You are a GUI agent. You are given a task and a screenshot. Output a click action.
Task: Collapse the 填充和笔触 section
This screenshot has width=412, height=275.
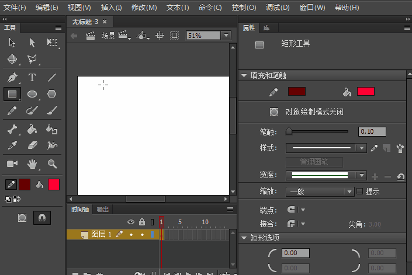pos(244,76)
